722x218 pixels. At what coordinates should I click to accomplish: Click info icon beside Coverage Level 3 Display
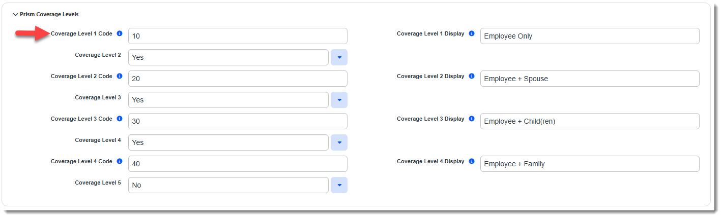coord(472,119)
